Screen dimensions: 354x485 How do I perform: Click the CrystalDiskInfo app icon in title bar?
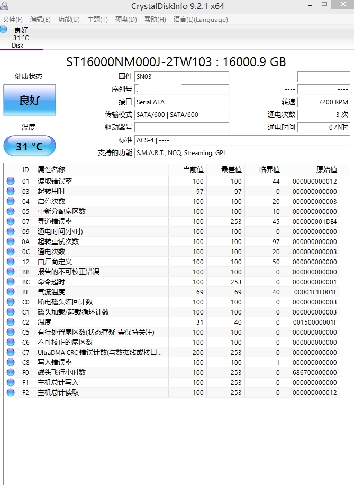(4, 6)
